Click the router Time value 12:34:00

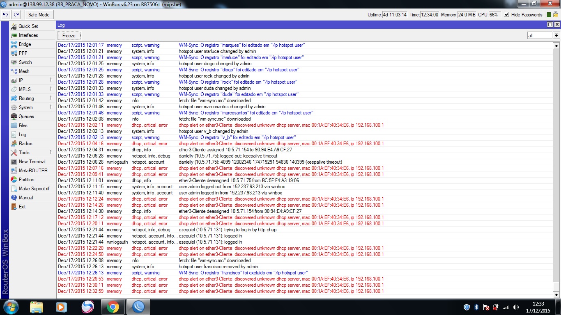pyautogui.click(x=430, y=15)
